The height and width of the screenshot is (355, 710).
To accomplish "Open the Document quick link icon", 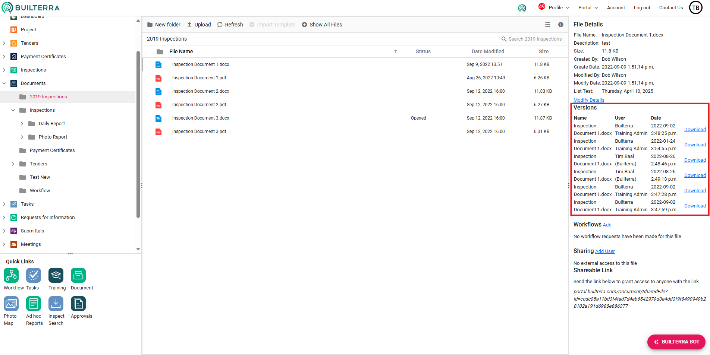I will pos(78,275).
